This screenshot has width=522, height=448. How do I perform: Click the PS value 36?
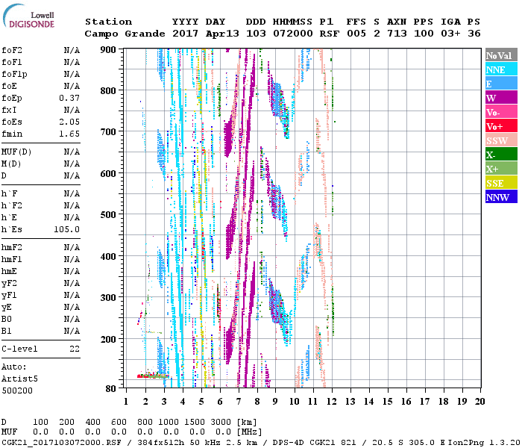[x=474, y=34]
